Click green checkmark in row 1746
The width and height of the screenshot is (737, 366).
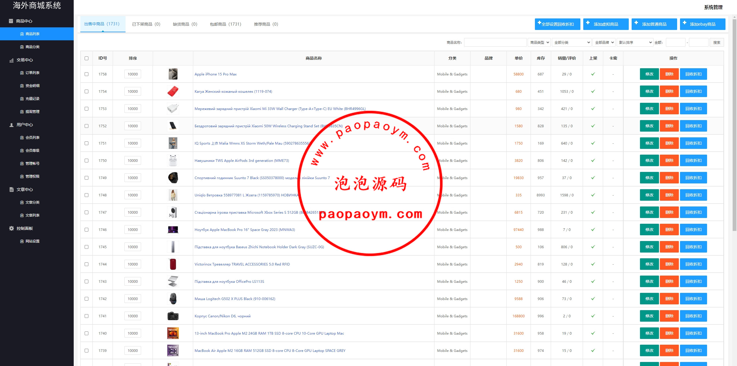(x=593, y=230)
